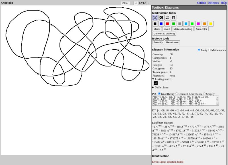Select the Pretty output format

pos(199,50)
